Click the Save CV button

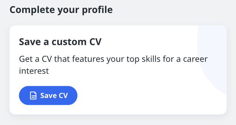click(48, 95)
